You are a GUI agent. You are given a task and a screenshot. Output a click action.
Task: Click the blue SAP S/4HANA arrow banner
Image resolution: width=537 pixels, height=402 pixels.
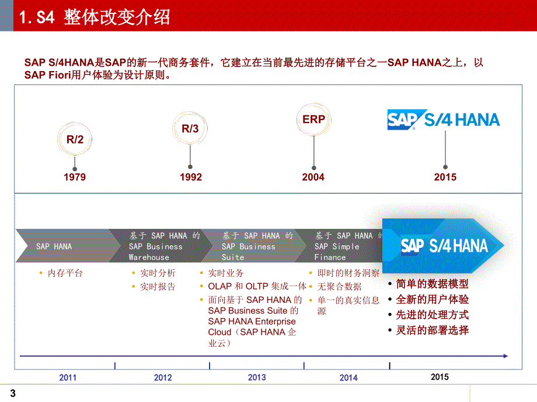pyautogui.click(x=443, y=245)
